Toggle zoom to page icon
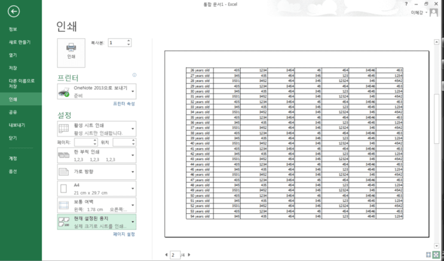Image resolution: width=444 pixels, height=261 pixels. pos(436,254)
